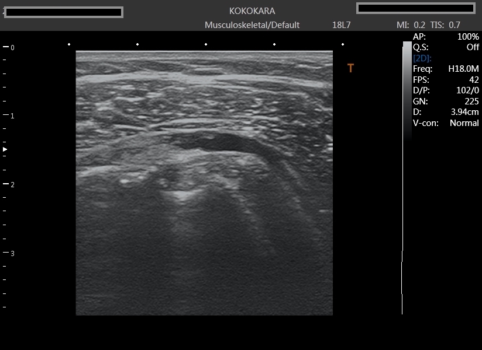Click the TIS: 0.7 readout
Viewport: 482px width, 350px height.
[x=445, y=25]
